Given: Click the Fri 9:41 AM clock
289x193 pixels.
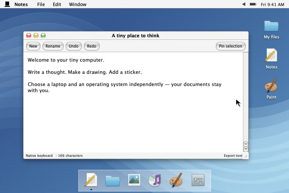Looking at the screenshot, I should [x=272, y=5].
